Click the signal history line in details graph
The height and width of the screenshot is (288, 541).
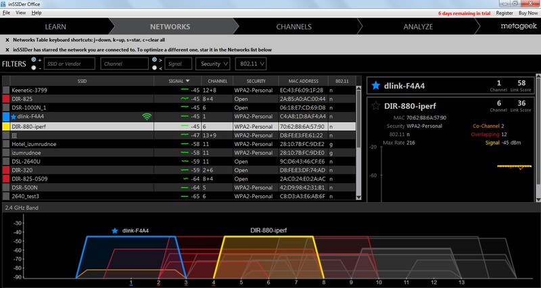pyautogui.click(x=514, y=166)
